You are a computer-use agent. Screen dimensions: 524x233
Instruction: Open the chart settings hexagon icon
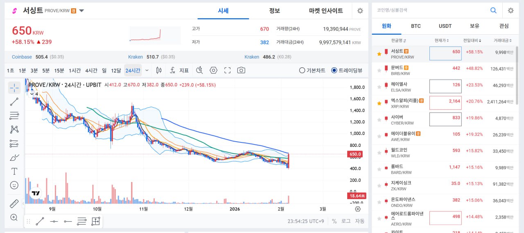coord(213,70)
